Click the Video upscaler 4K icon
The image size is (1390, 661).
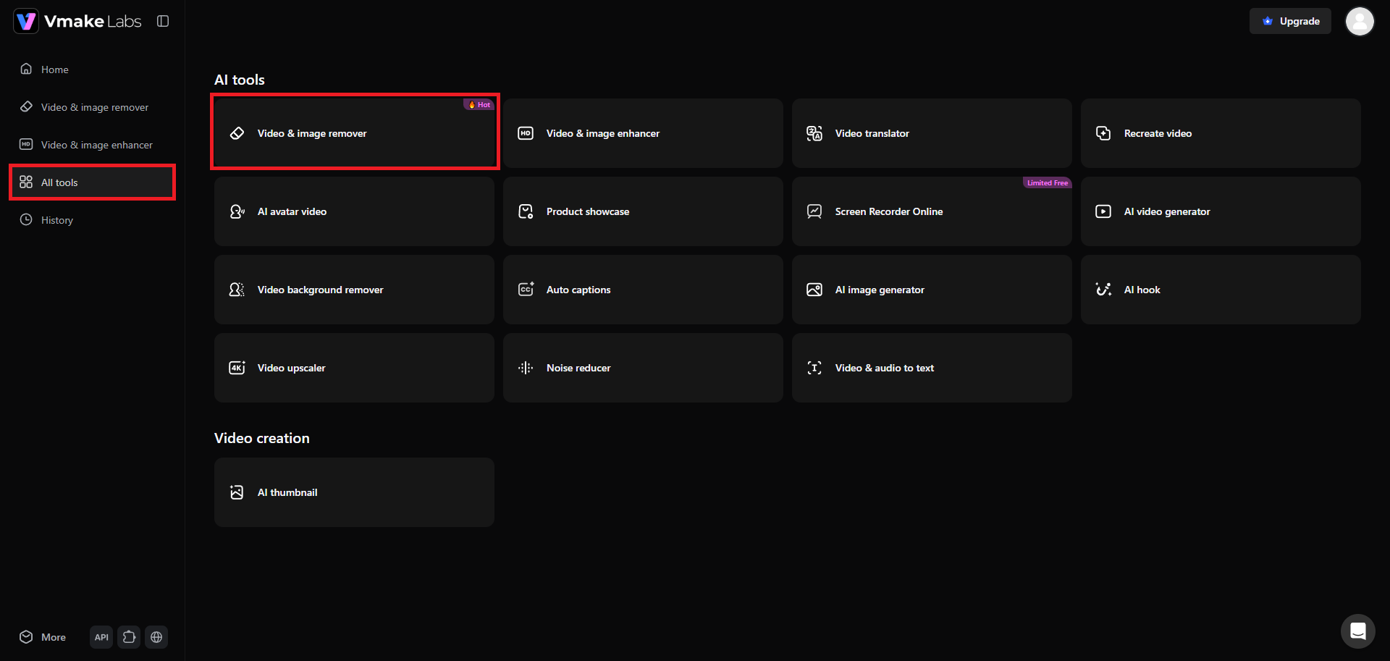point(237,368)
